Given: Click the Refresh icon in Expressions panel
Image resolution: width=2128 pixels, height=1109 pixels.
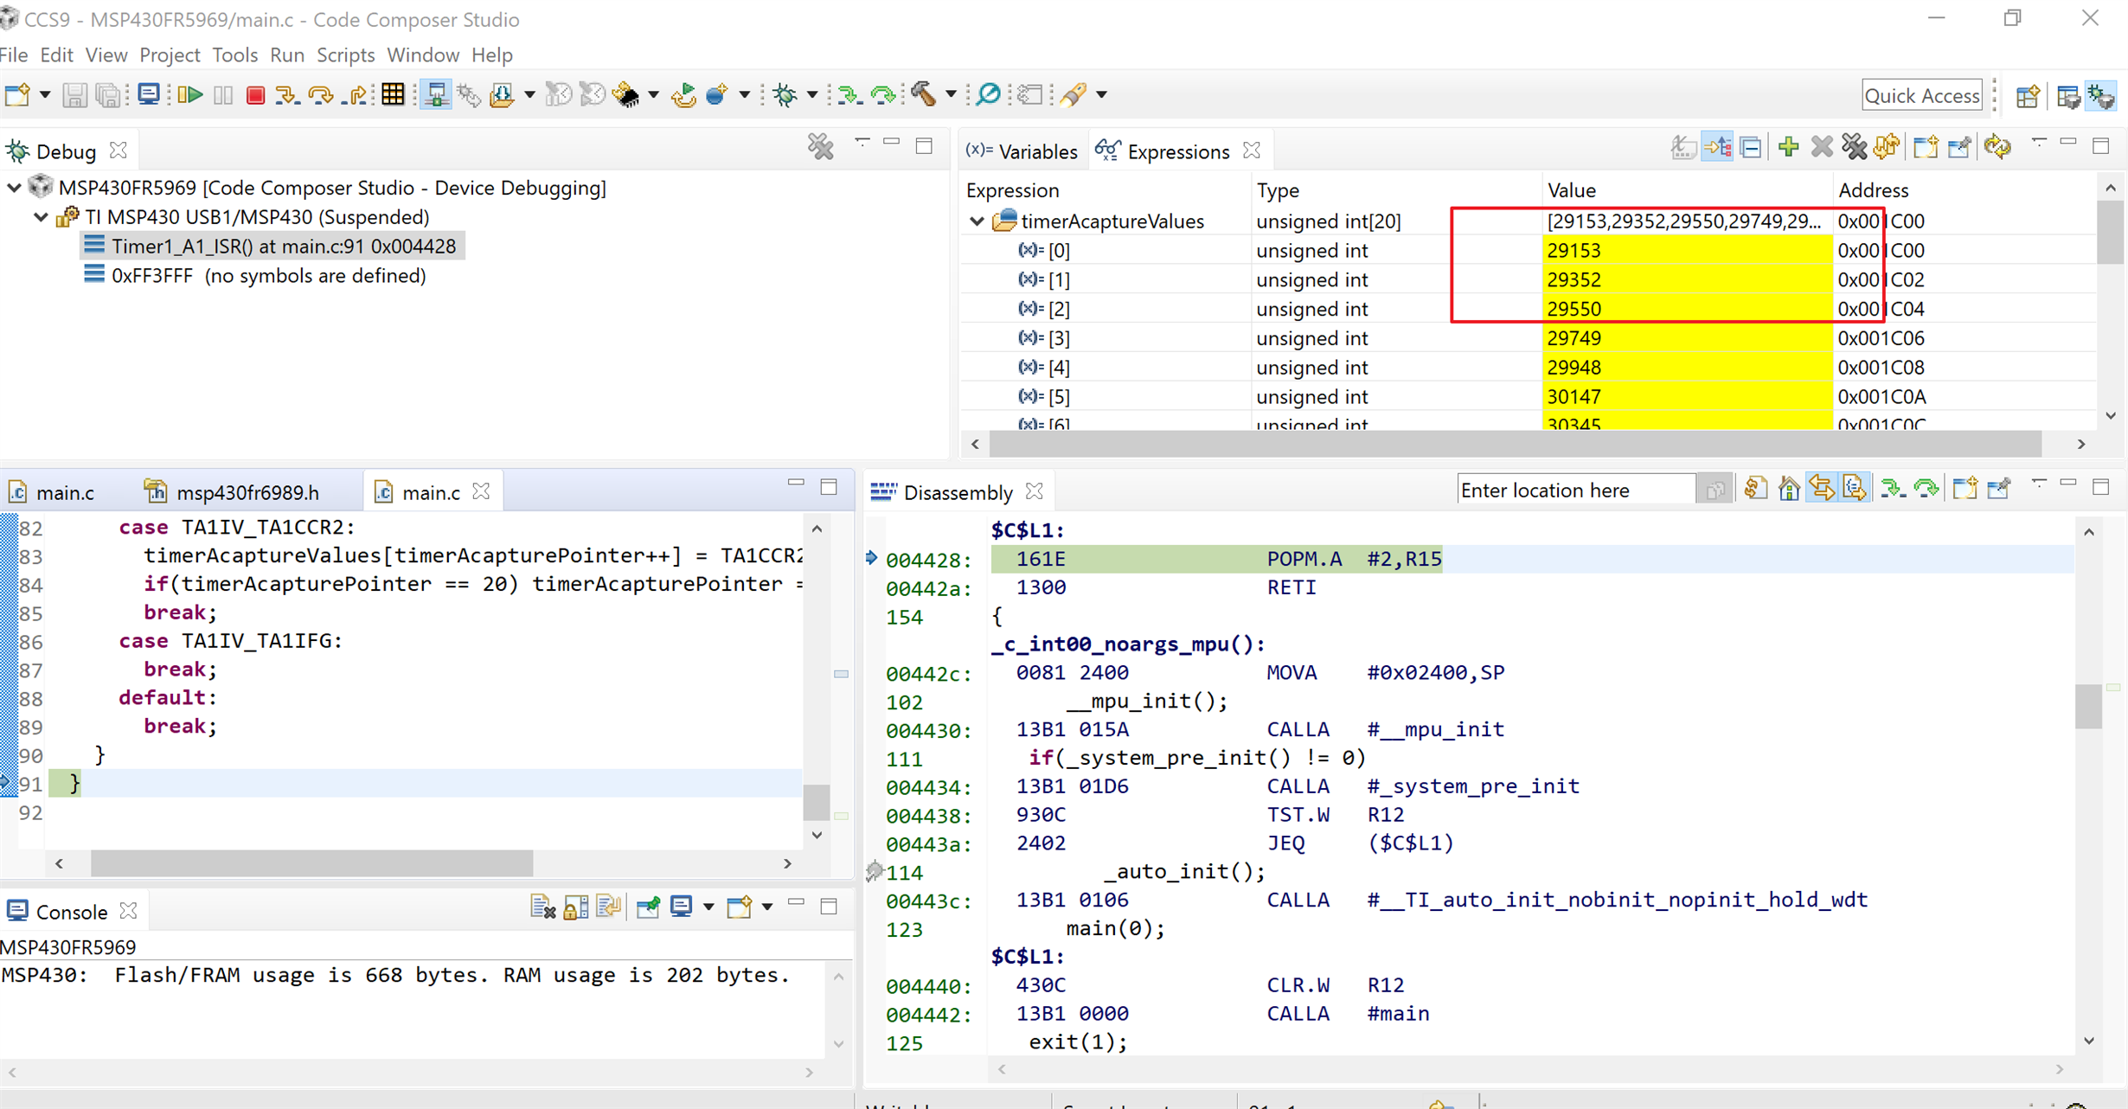Looking at the screenshot, I should coord(1997,147).
